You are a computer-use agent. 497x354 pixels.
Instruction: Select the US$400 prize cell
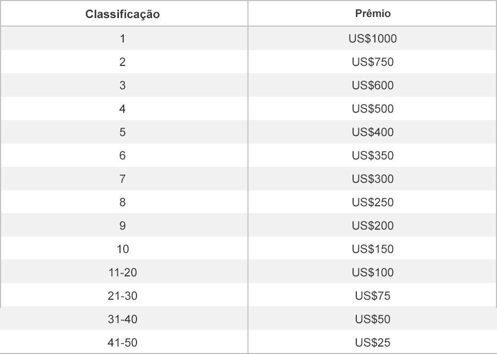tap(373, 132)
